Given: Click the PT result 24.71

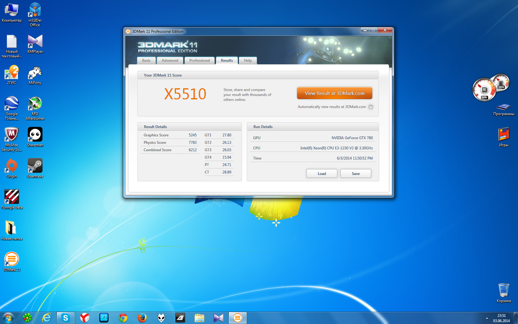Looking at the screenshot, I should (227, 165).
